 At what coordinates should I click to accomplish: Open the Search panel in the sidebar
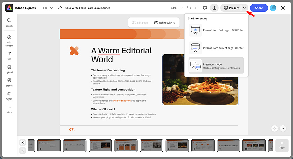(9, 23)
